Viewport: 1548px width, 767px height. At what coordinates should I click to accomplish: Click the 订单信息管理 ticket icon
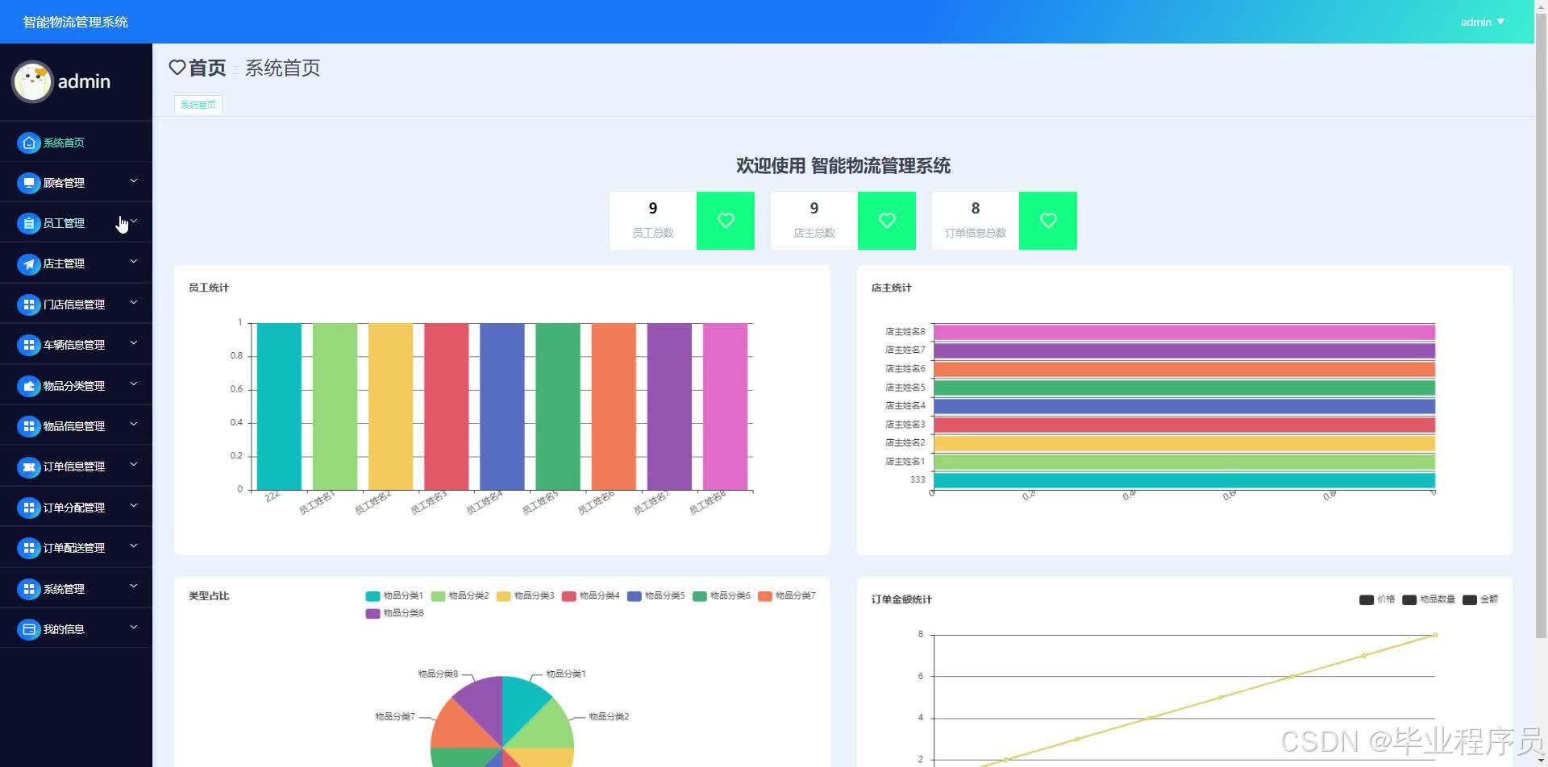point(29,466)
